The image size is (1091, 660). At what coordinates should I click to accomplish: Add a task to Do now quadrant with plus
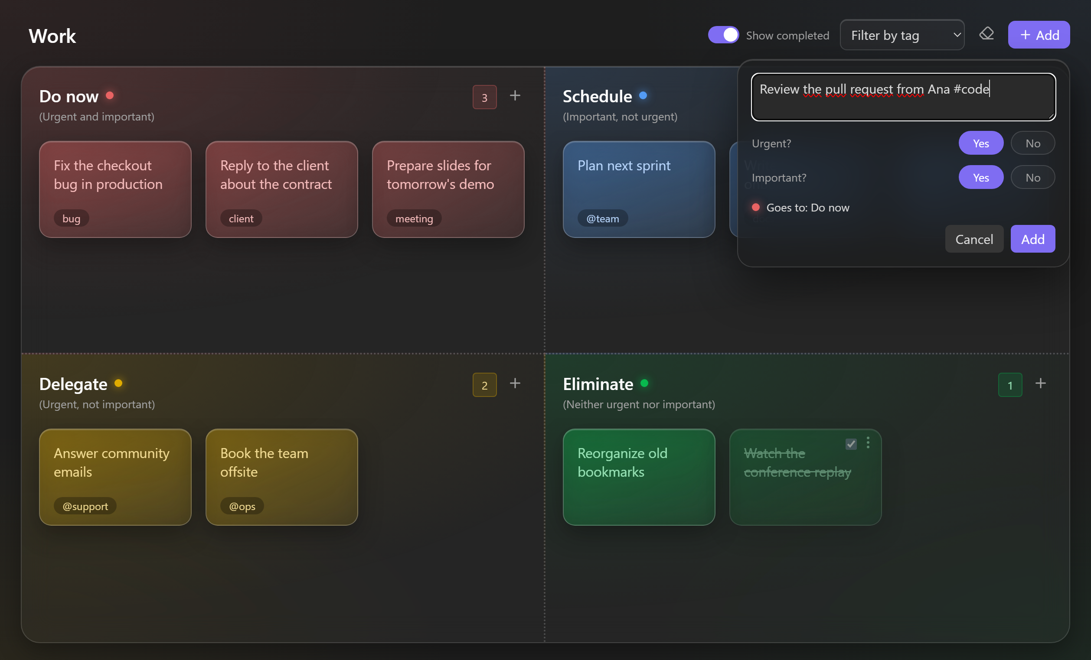click(x=515, y=96)
